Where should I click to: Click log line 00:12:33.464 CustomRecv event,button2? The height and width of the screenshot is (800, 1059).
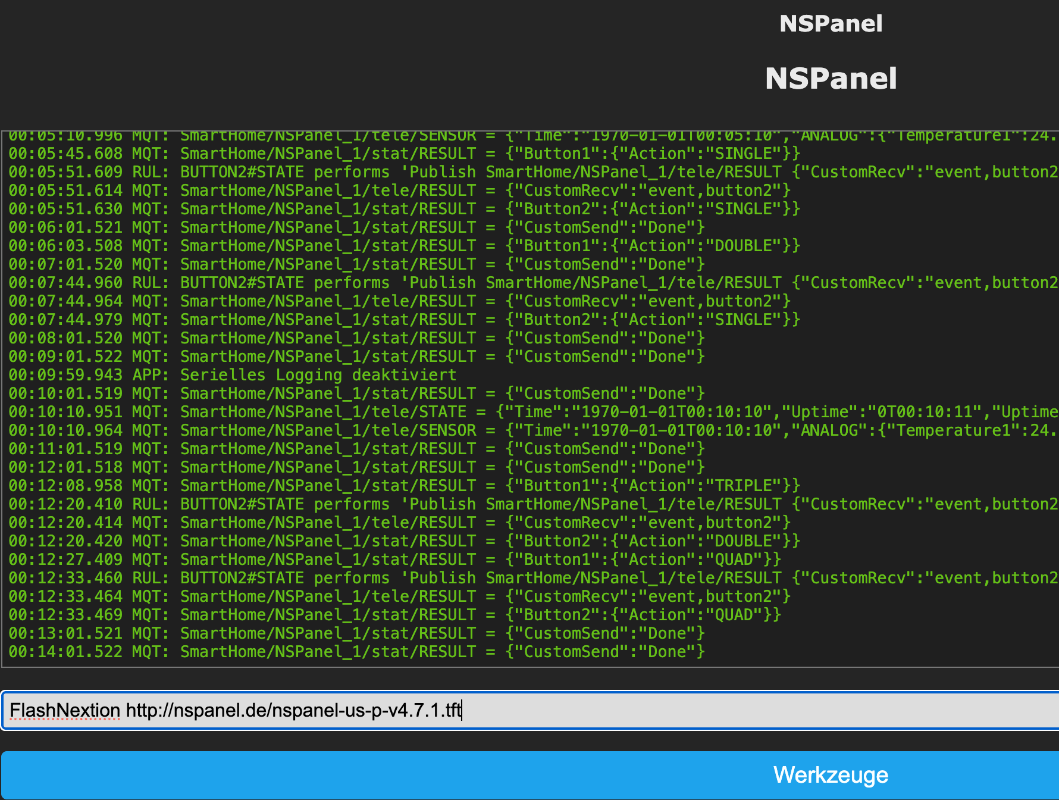coord(400,596)
